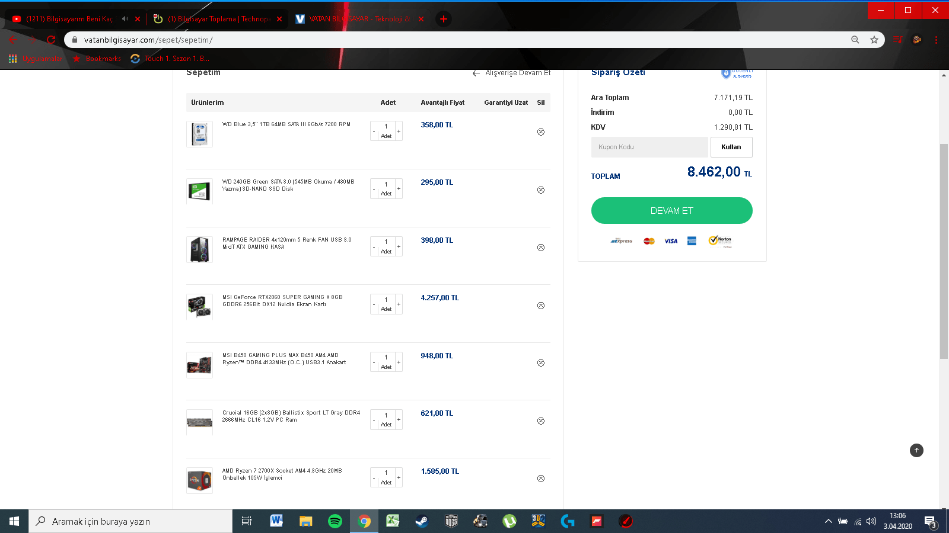Increase quantity of WD Blue 1TB drive
This screenshot has height=533, width=949.
tap(399, 131)
